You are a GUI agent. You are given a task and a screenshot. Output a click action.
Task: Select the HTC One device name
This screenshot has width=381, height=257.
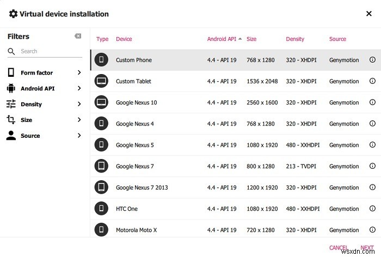(x=127, y=209)
